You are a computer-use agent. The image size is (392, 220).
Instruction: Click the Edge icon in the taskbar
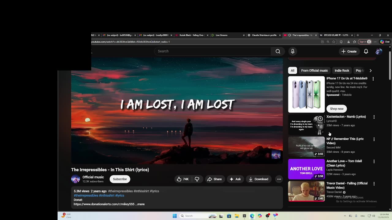coord(252,216)
